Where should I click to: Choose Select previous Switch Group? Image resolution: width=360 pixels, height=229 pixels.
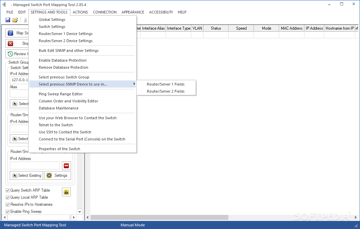click(x=83, y=77)
